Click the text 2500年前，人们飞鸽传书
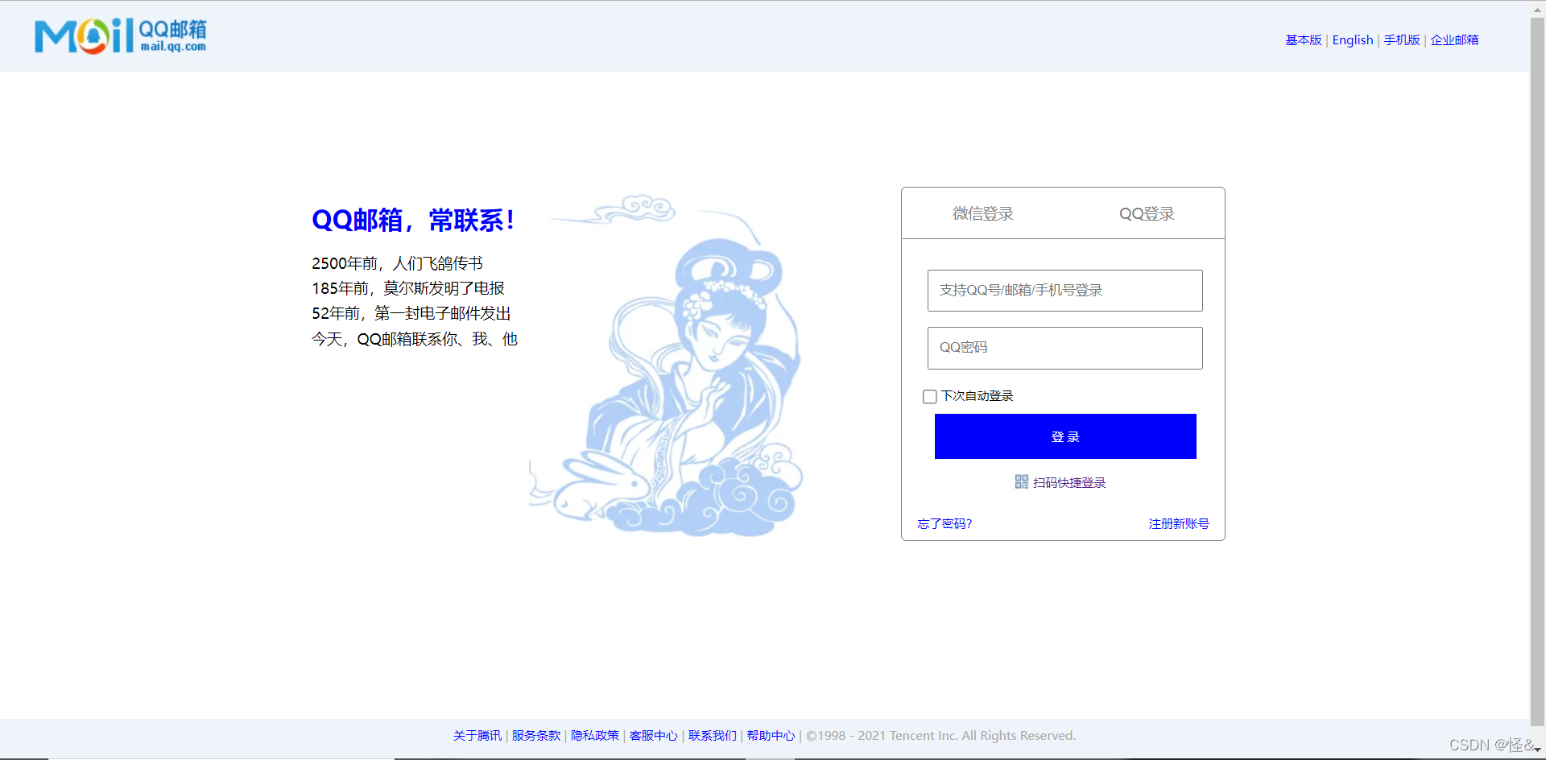This screenshot has height=760, width=1546. [397, 263]
